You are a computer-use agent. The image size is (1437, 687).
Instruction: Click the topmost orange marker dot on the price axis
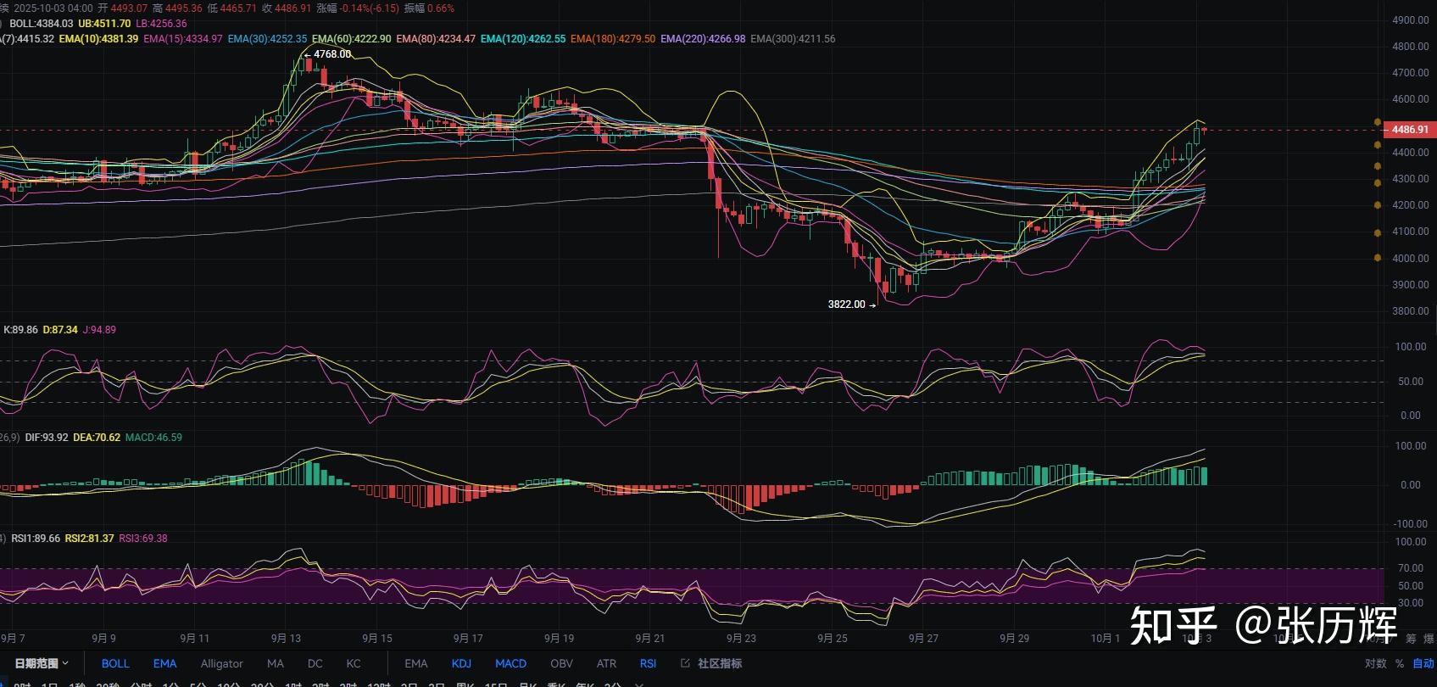[1377, 123]
